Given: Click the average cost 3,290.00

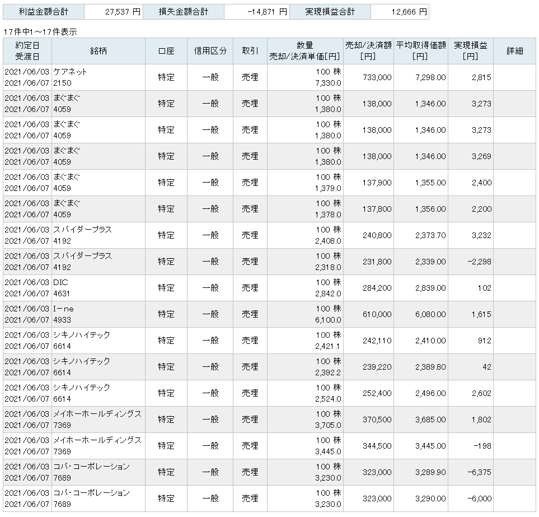Looking at the screenshot, I should coord(430,499).
